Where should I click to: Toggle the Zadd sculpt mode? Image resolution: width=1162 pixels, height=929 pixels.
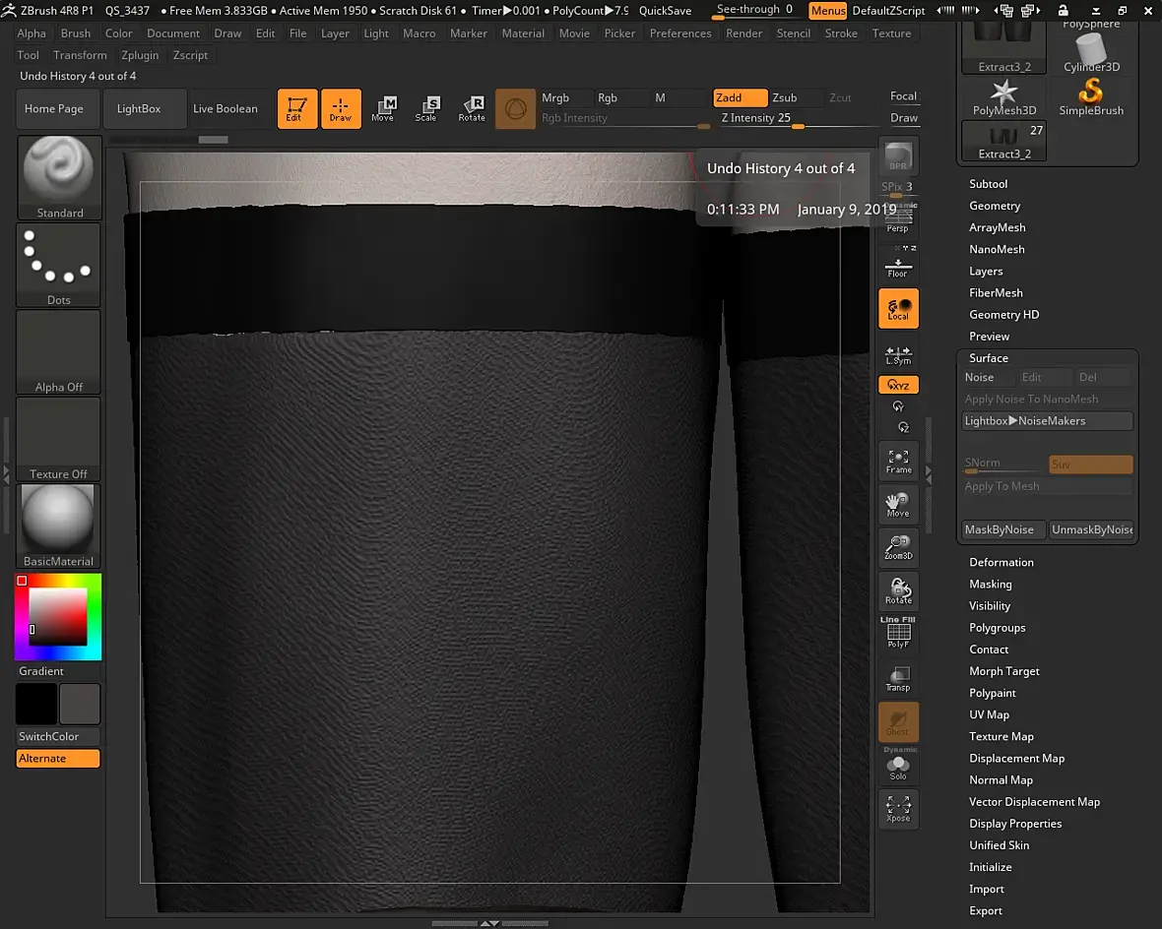(x=740, y=97)
